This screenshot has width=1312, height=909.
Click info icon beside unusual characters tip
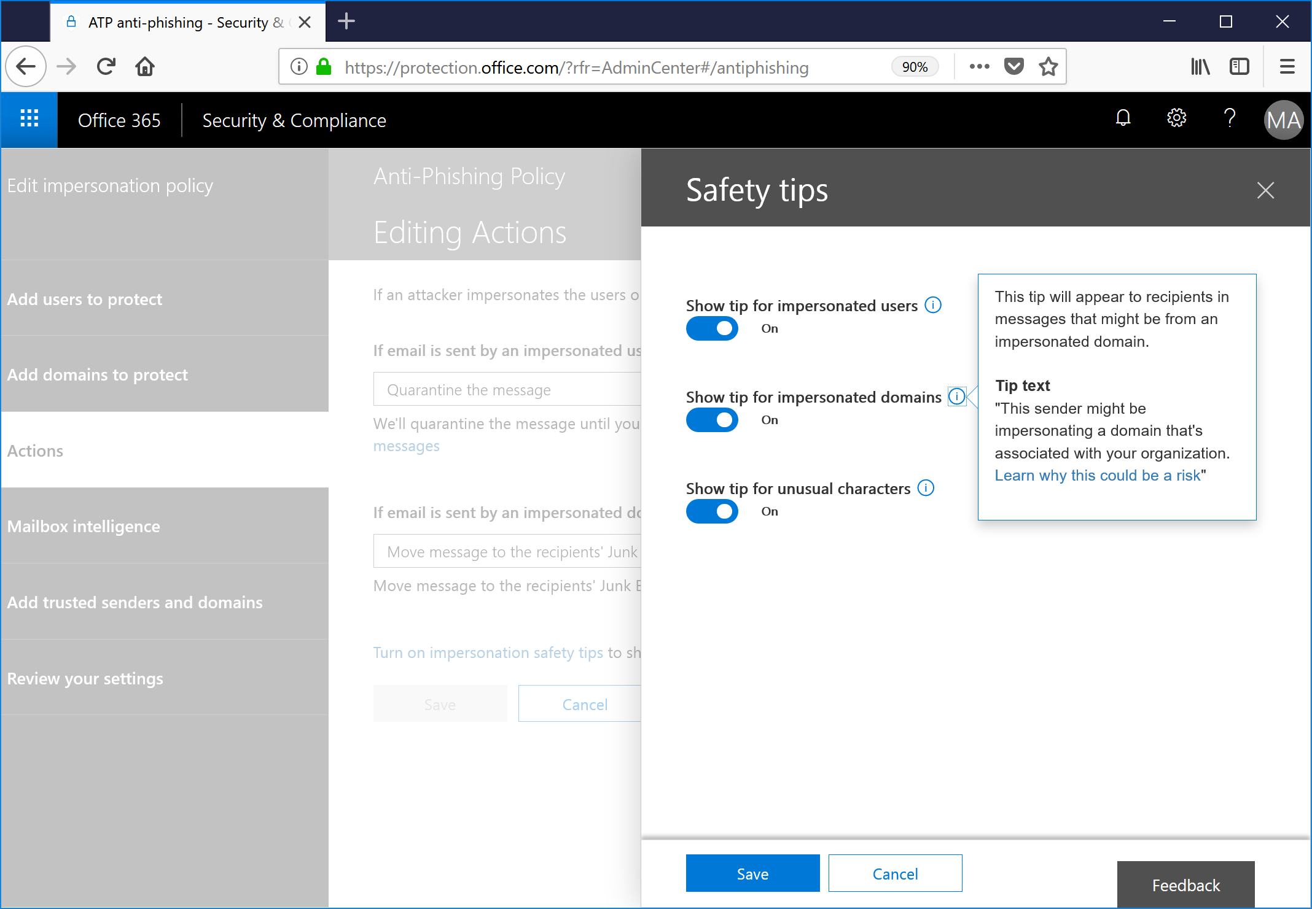[926, 488]
